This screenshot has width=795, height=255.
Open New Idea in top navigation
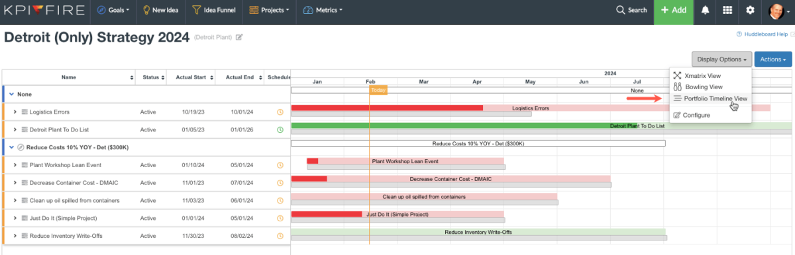(161, 10)
